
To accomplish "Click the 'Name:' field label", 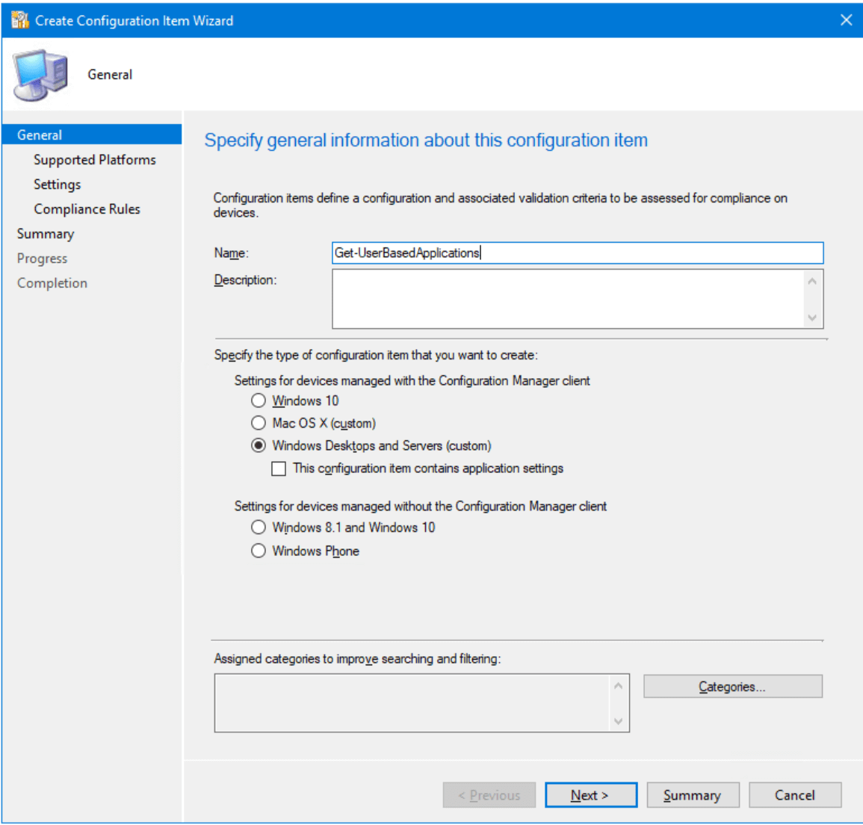I will [x=231, y=253].
